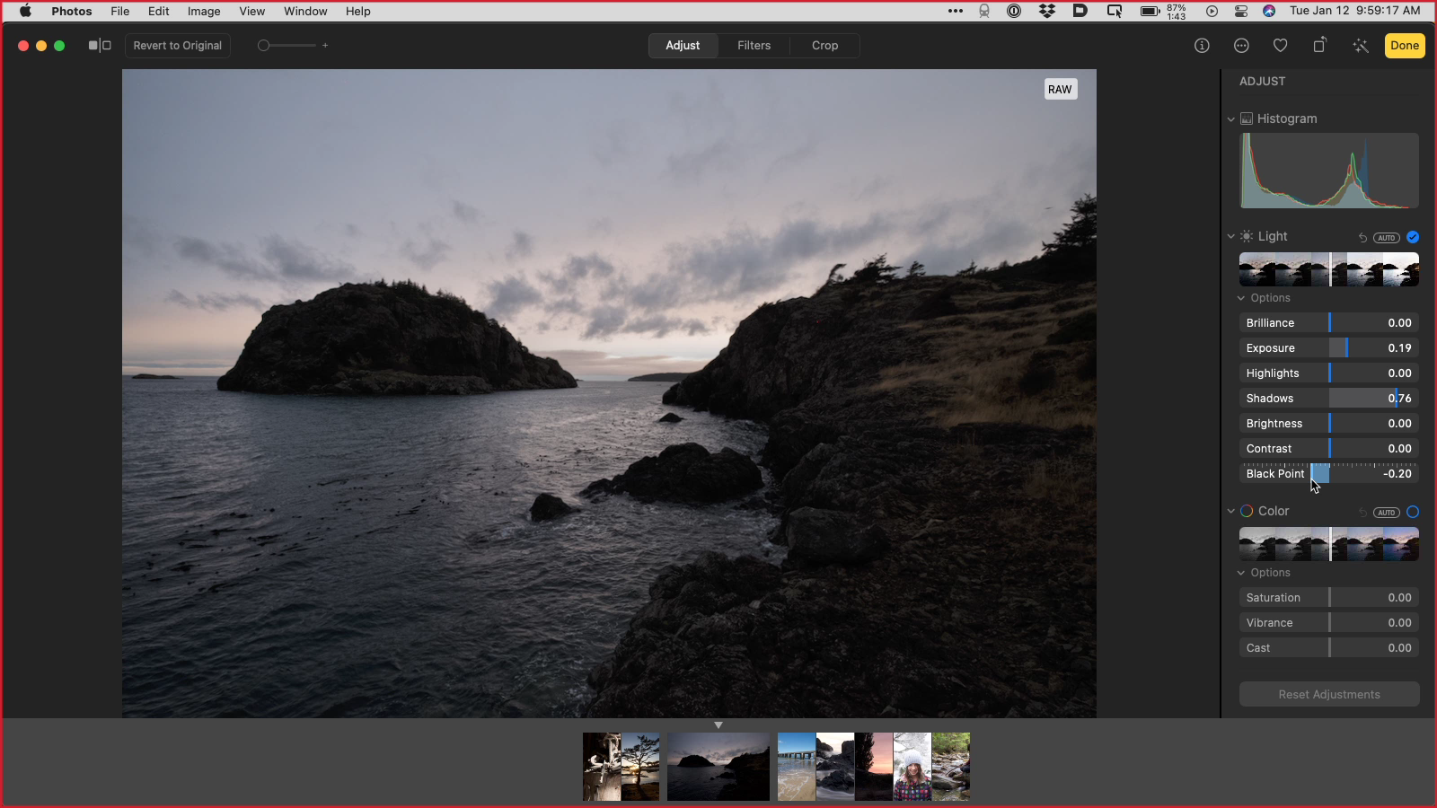Open the Photos app menu

coord(72,11)
